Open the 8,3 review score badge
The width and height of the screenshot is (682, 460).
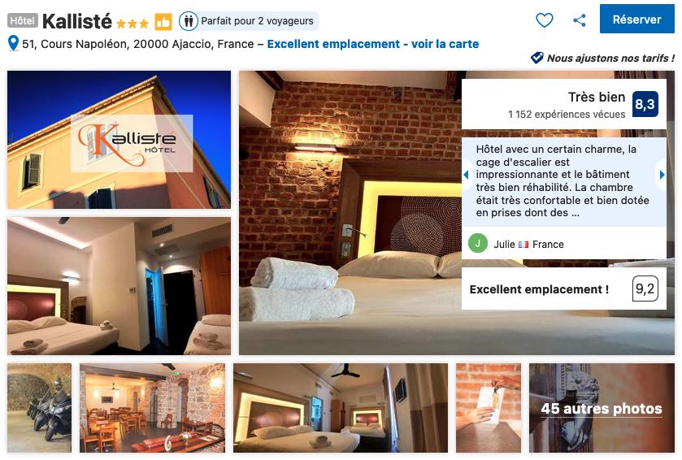coord(645,104)
